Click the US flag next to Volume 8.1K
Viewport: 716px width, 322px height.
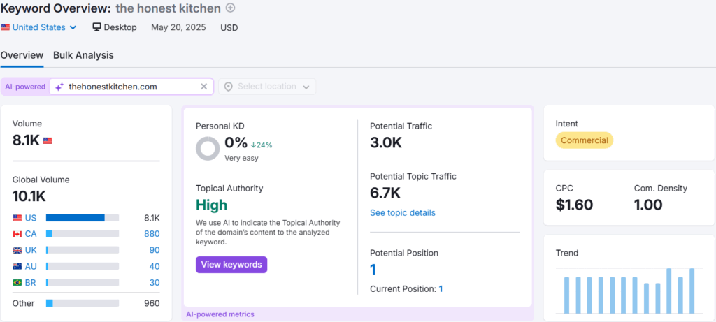pos(48,141)
